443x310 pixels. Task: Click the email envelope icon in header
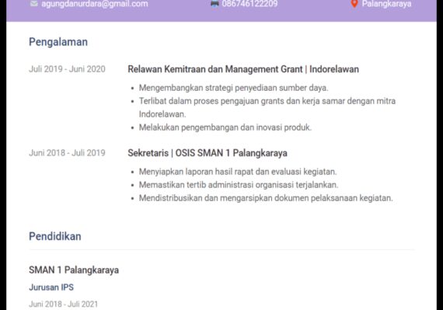coord(34,4)
